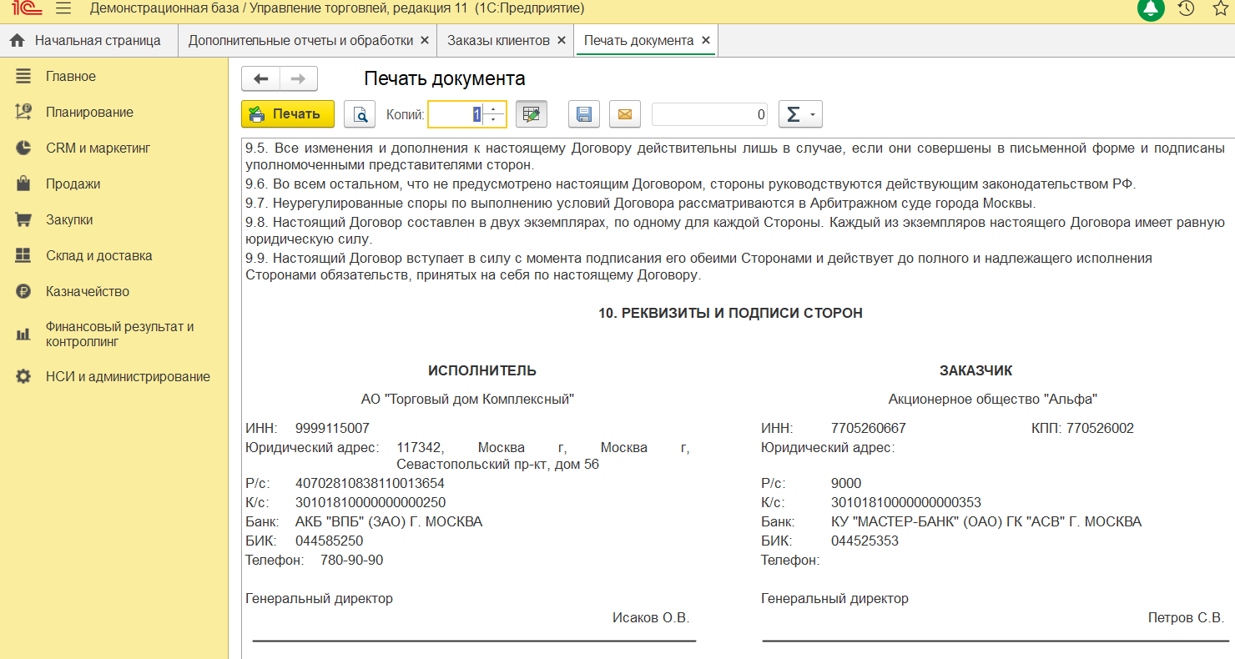Click clause 9.6 text line
1235x659 pixels.
[x=691, y=184]
